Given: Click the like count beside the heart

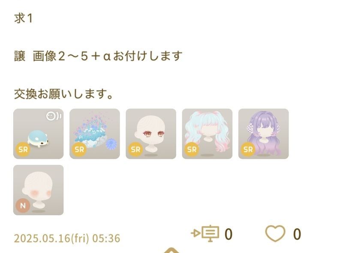Looking at the screenshot, I should coord(297,234).
